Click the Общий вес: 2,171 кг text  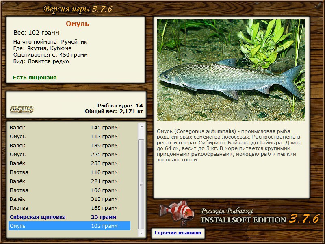pos(114,111)
